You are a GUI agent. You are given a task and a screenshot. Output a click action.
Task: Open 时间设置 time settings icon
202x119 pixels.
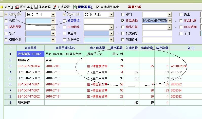pos(55,7)
